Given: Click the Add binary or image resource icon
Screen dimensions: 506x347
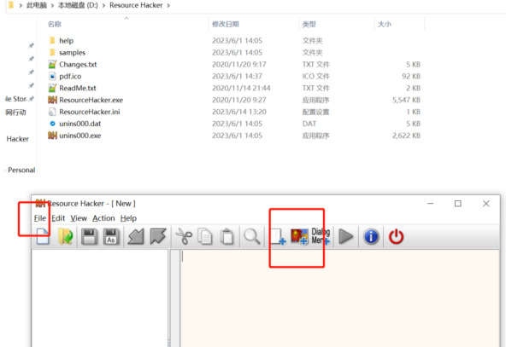Looking at the screenshot, I should pos(299,237).
